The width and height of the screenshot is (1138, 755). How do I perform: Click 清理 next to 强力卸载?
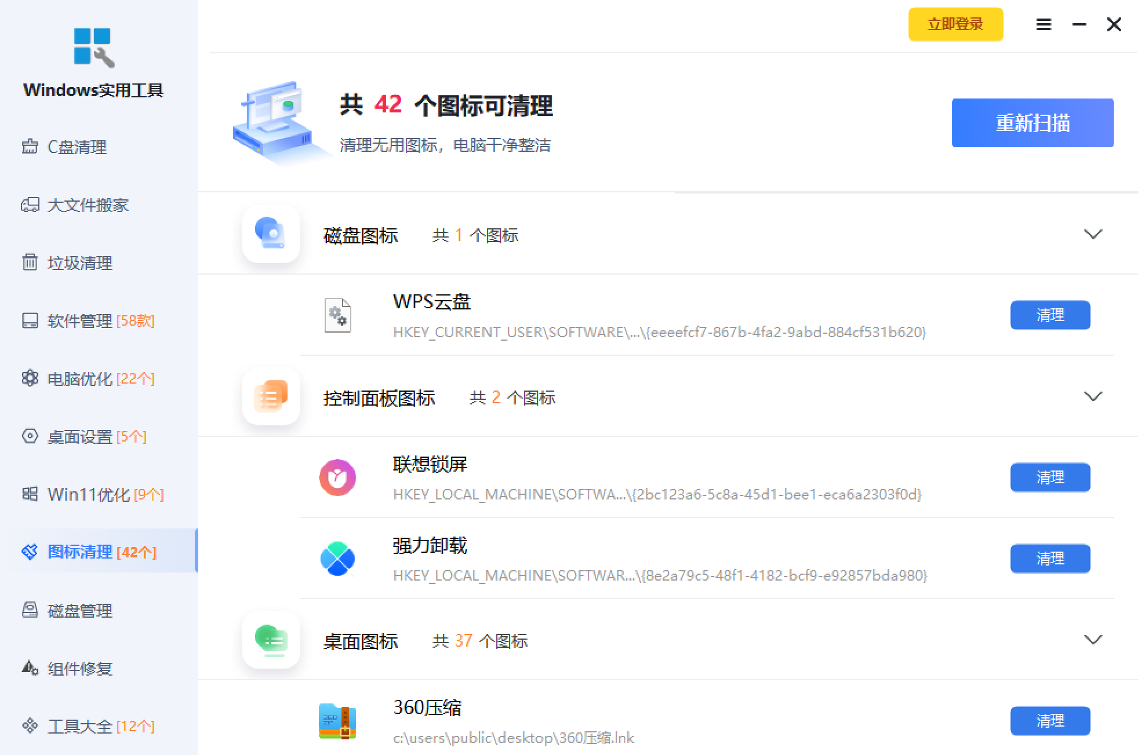(1050, 559)
